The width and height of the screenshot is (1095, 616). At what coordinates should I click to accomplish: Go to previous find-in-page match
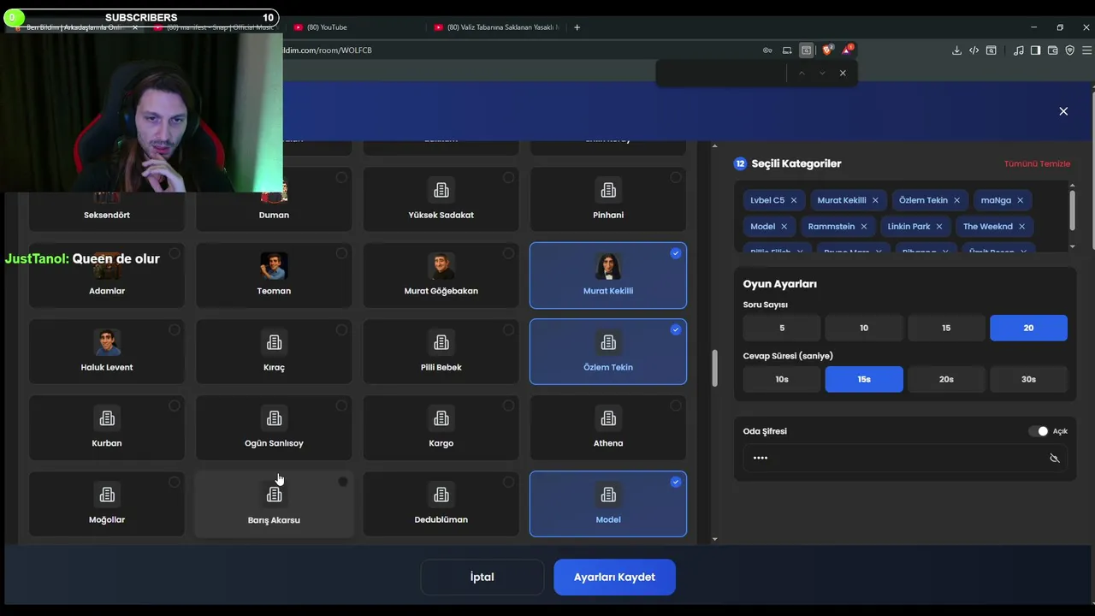[802, 73]
